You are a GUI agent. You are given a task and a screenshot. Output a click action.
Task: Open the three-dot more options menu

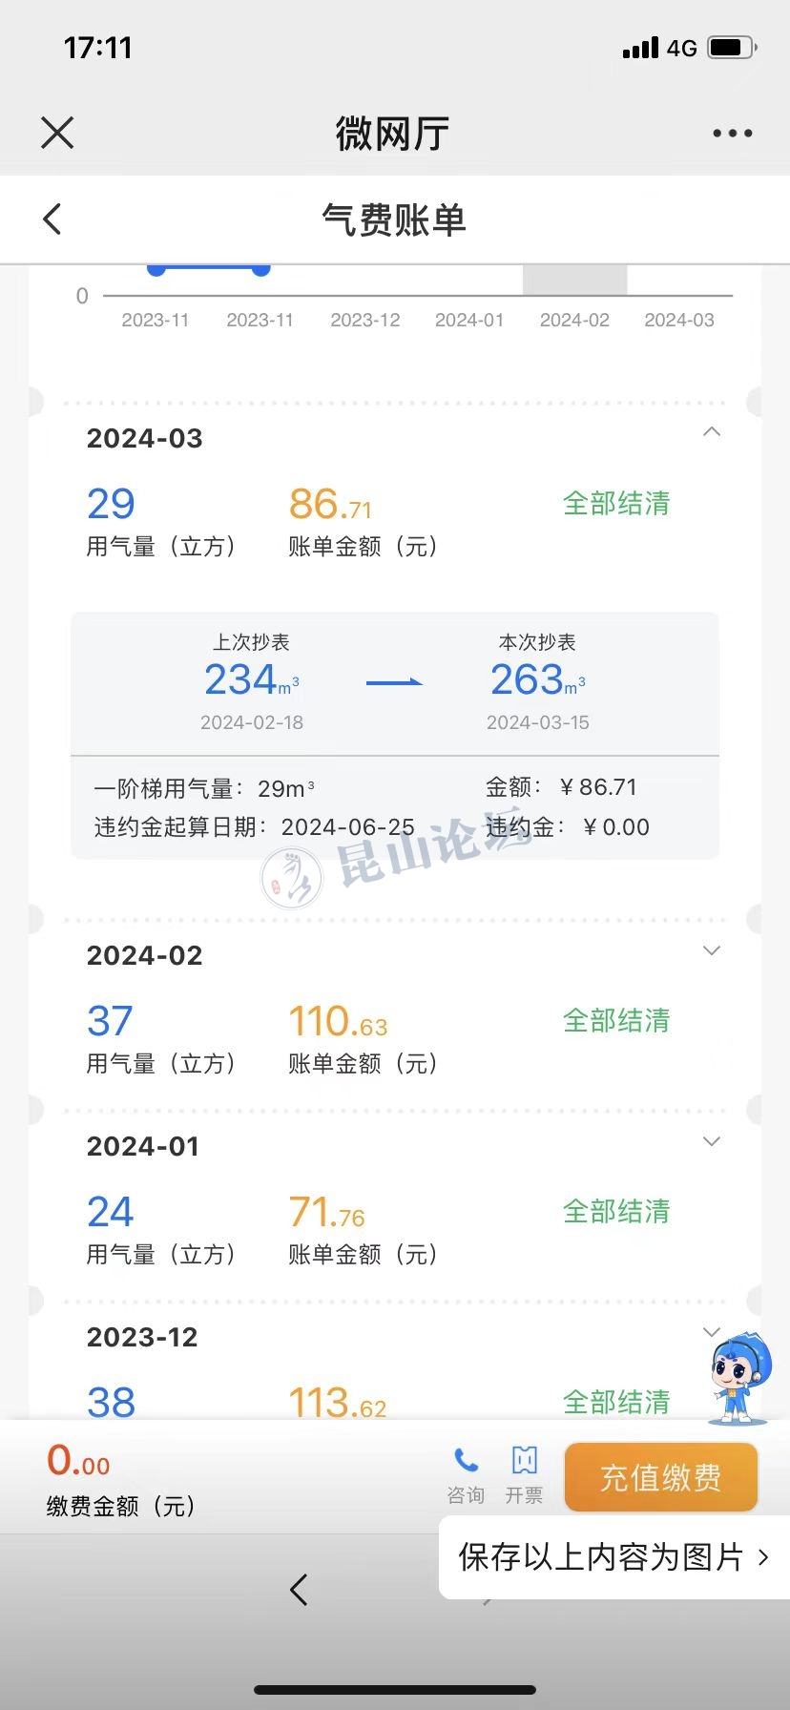[x=732, y=134]
